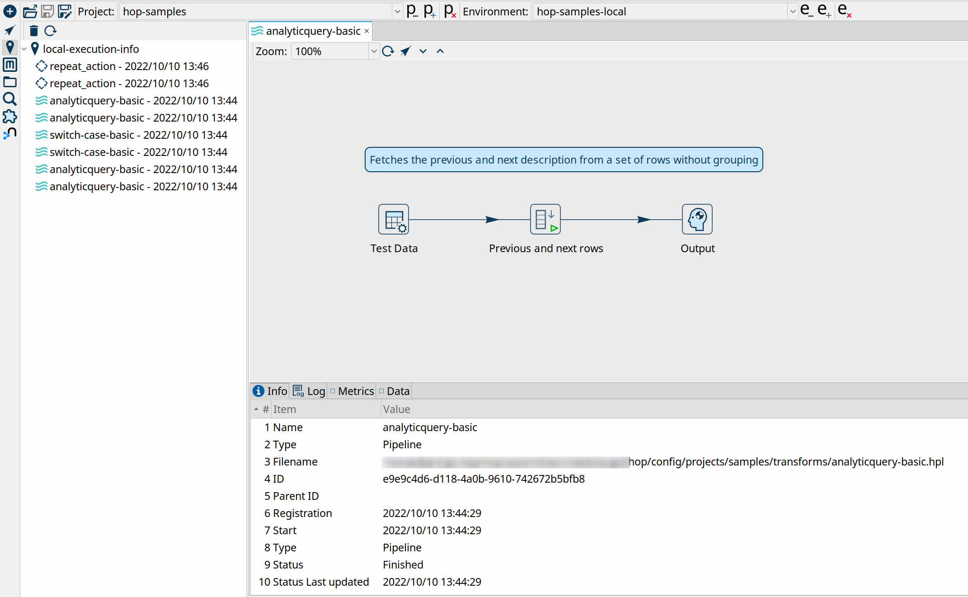Click the New (plus) icon
This screenshot has height=597, width=968.
9,11
